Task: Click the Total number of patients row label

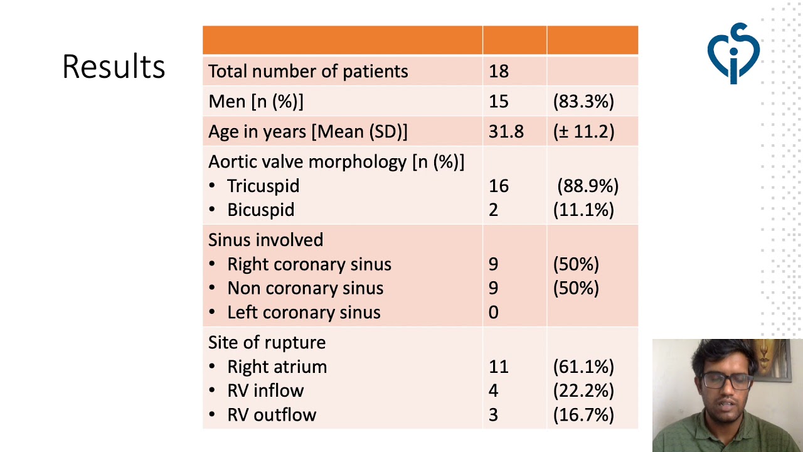Action: pyautogui.click(x=308, y=72)
